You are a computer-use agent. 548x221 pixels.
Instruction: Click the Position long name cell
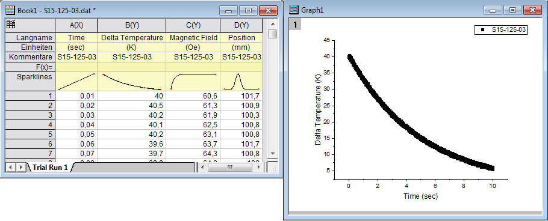coord(241,38)
